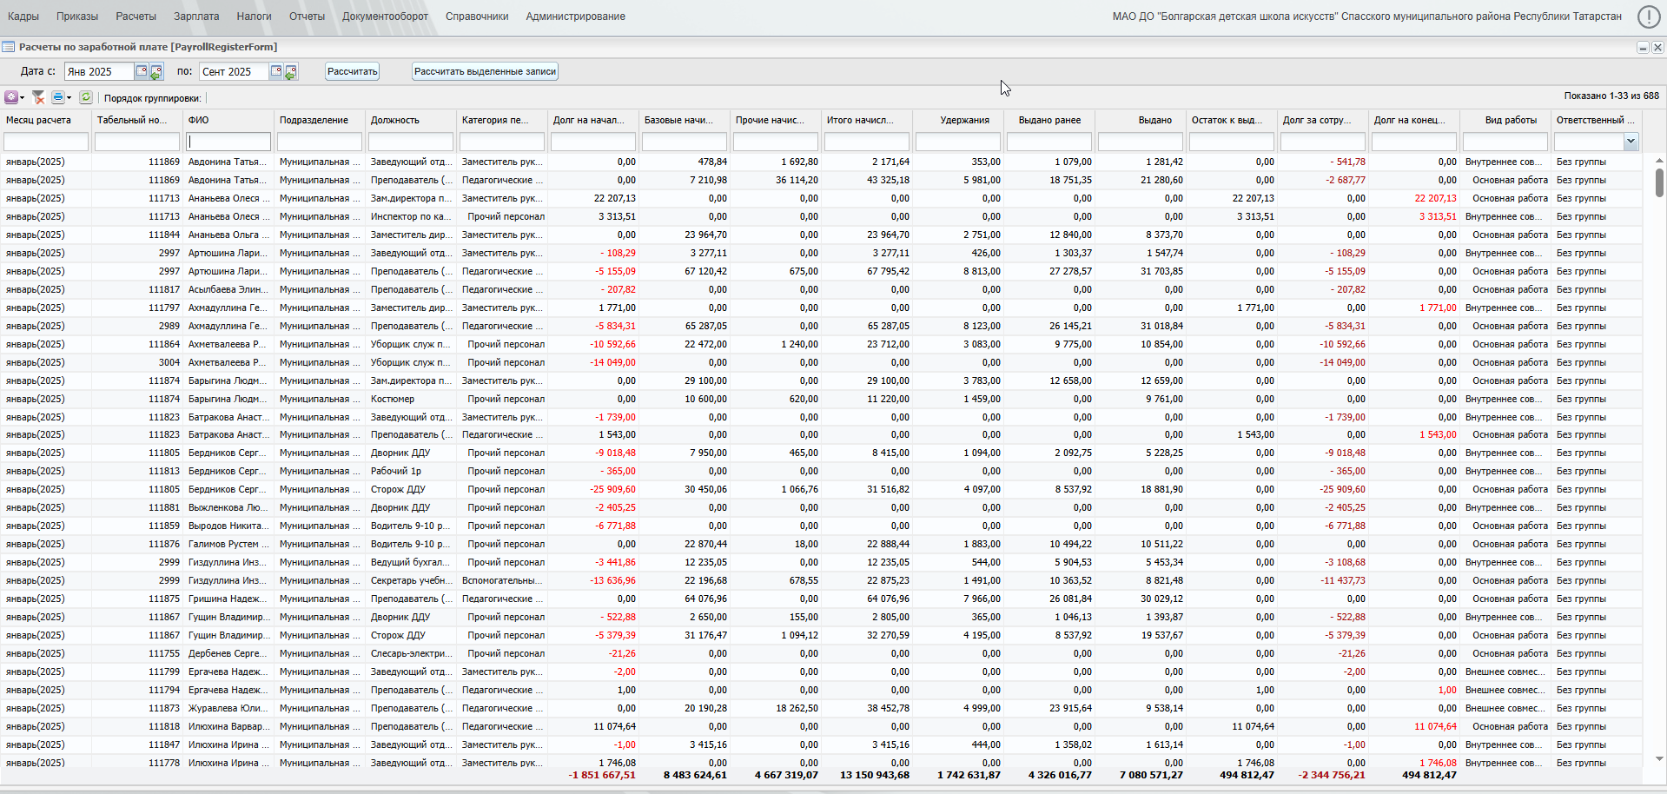Click the exclamation notification icon

[1648, 17]
